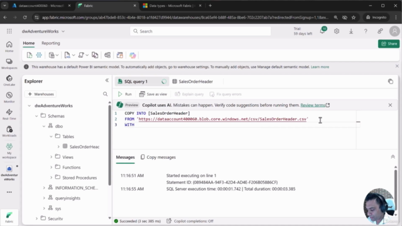Expand the Stored Procedures folder

coord(51,178)
